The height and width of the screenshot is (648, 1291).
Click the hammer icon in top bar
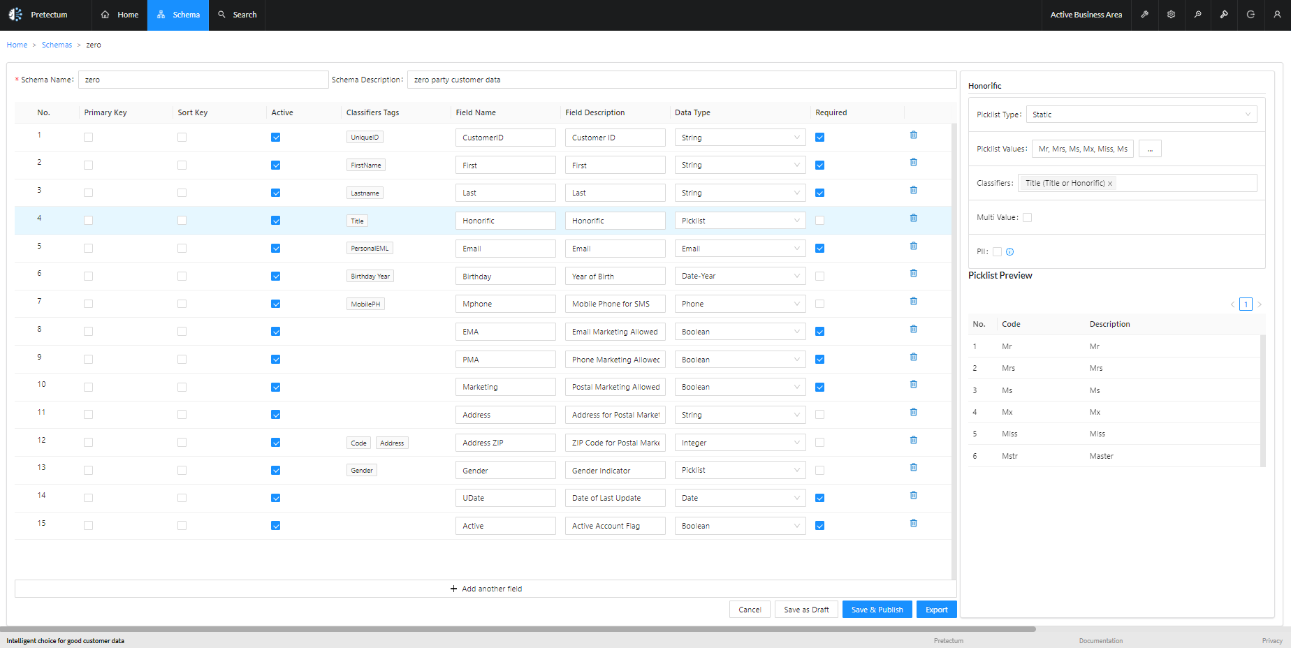[1225, 15]
